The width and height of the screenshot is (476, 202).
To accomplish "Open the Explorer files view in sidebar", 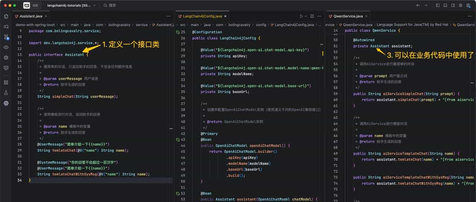I will coord(6,16).
